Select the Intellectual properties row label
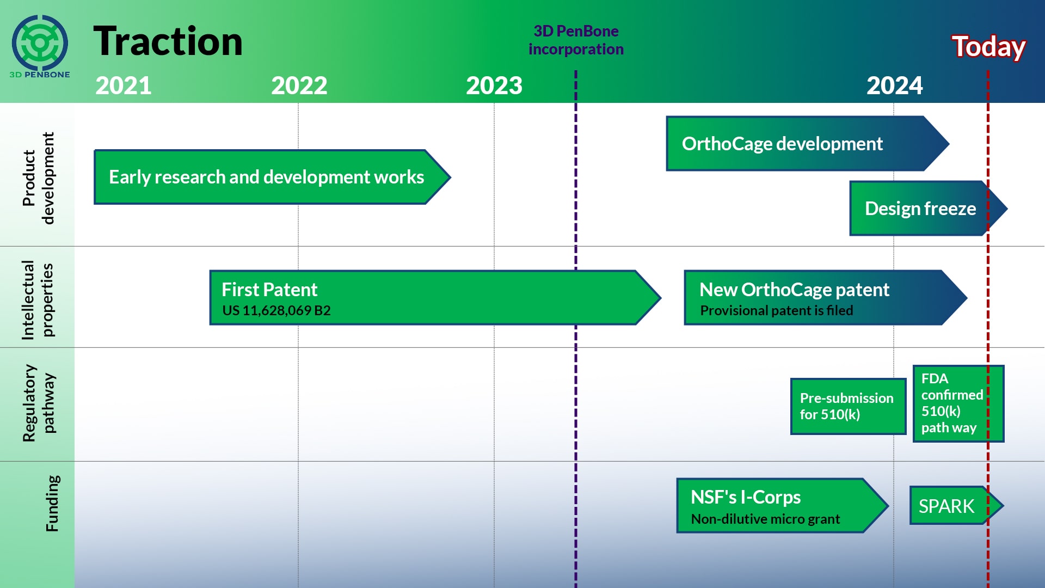1045x588 pixels. (x=38, y=299)
